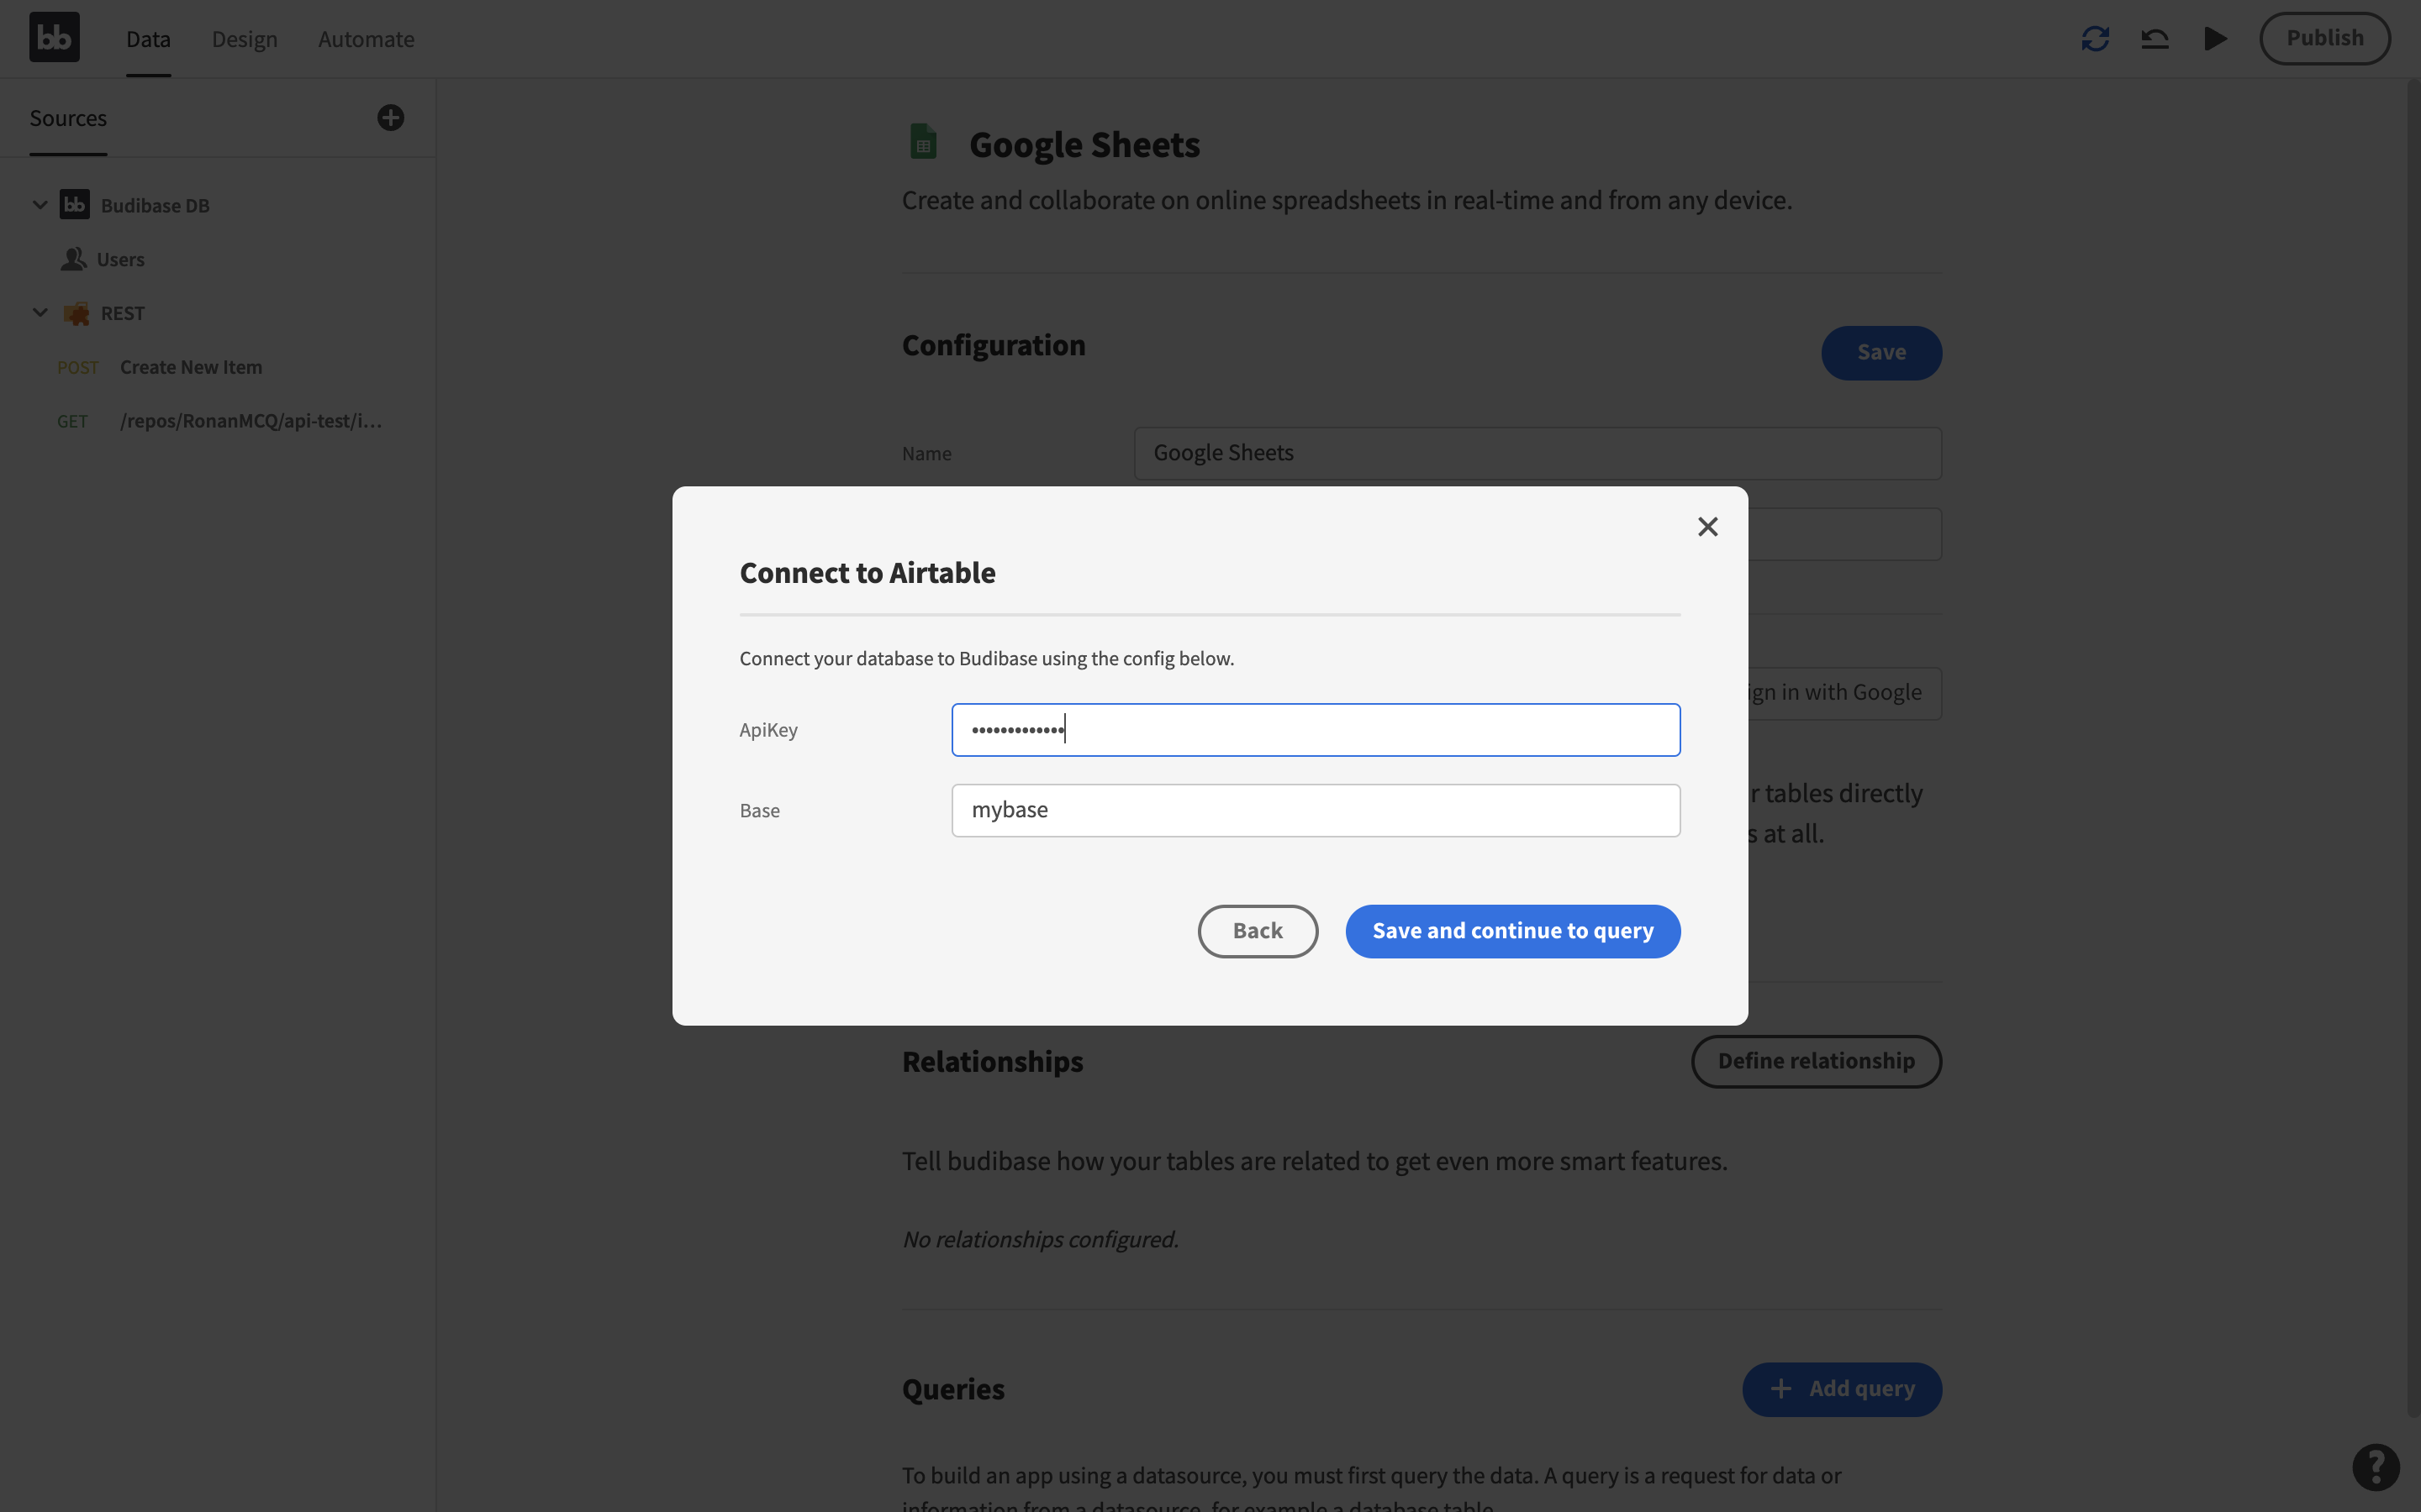Select the Design tab in top navigation
This screenshot has height=1512, width=2421.
[244, 37]
